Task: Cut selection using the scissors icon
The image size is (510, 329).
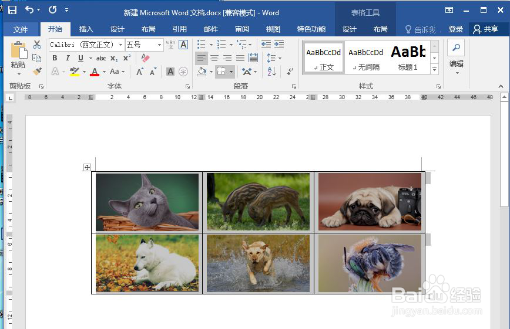Action: point(37,45)
